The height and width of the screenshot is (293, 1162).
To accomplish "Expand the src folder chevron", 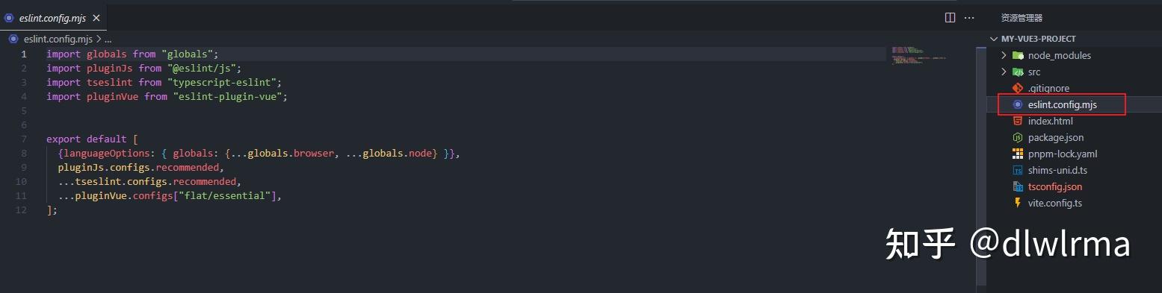I will (1004, 72).
